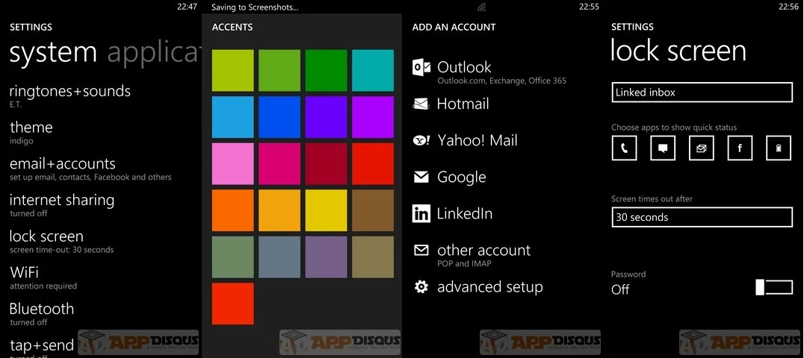Viewport: 804px width, 358px height.
Task: Open lock screen settings entry
Action: point(61,241)
